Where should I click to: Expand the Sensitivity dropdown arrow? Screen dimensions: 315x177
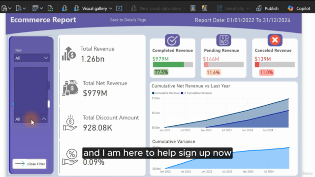point(248,9)
